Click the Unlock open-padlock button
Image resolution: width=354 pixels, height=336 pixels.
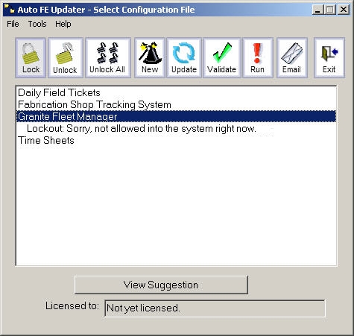tap(66, 58)
